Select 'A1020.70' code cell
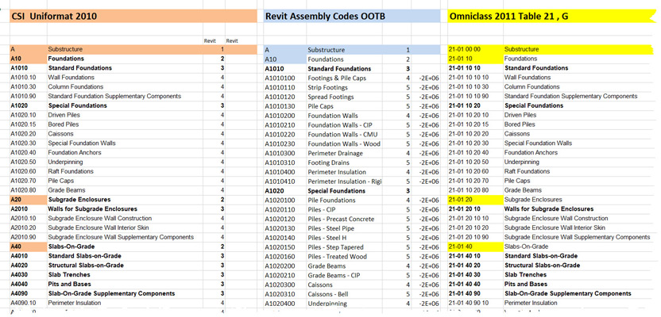Image resolution: width=661 pixels, height=317 pixels. [29, 181]
